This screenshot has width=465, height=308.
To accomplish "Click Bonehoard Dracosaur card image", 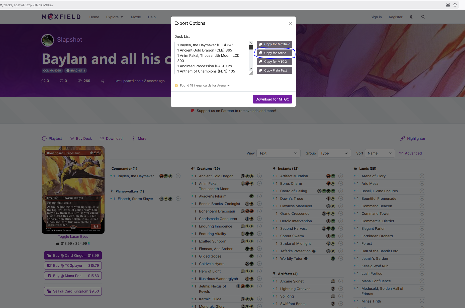I will 73,190.
